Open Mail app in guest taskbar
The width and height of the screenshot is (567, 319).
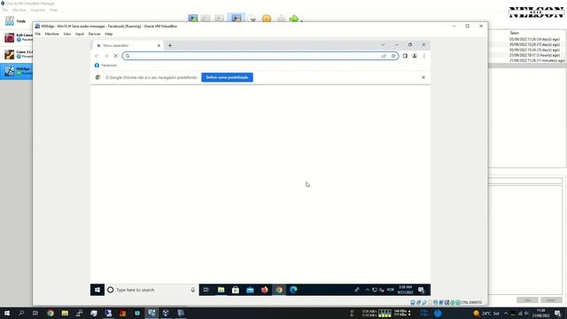pyautogui.click(x=250, y=290)
